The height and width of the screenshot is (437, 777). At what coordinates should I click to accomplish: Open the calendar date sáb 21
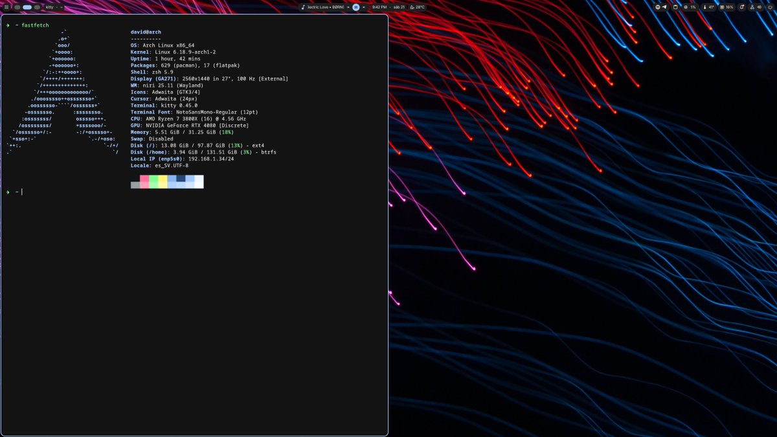coord(399,7)
